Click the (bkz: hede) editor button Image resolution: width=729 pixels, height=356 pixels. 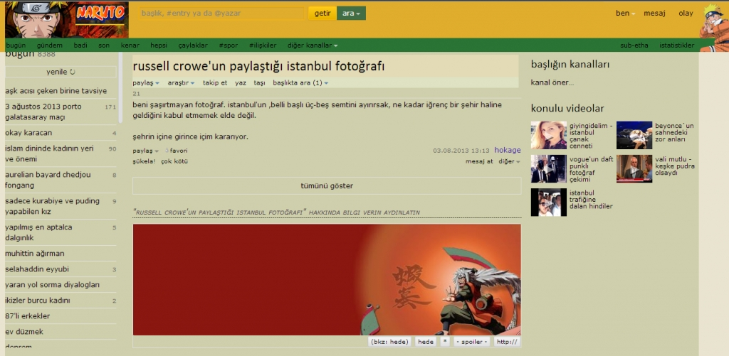[x=389, y=342]
